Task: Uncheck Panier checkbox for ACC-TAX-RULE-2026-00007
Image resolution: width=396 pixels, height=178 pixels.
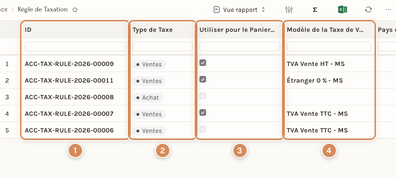Action: (x=203, y=112)
